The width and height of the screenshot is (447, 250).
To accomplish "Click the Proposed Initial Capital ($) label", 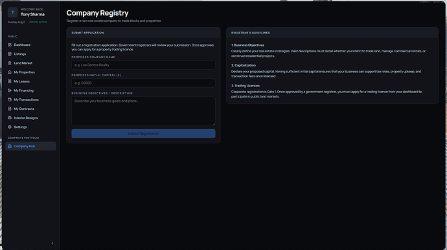I will (97, 76).
